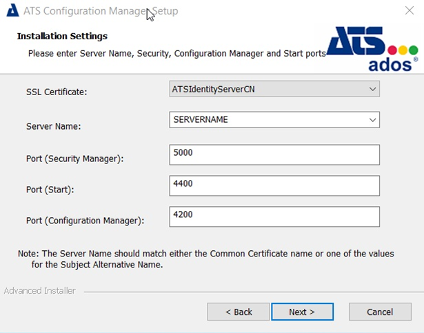Screen dimensions: 424x333
Task: Click the SSL Certificate label
Action: click(x=57, y=92)
